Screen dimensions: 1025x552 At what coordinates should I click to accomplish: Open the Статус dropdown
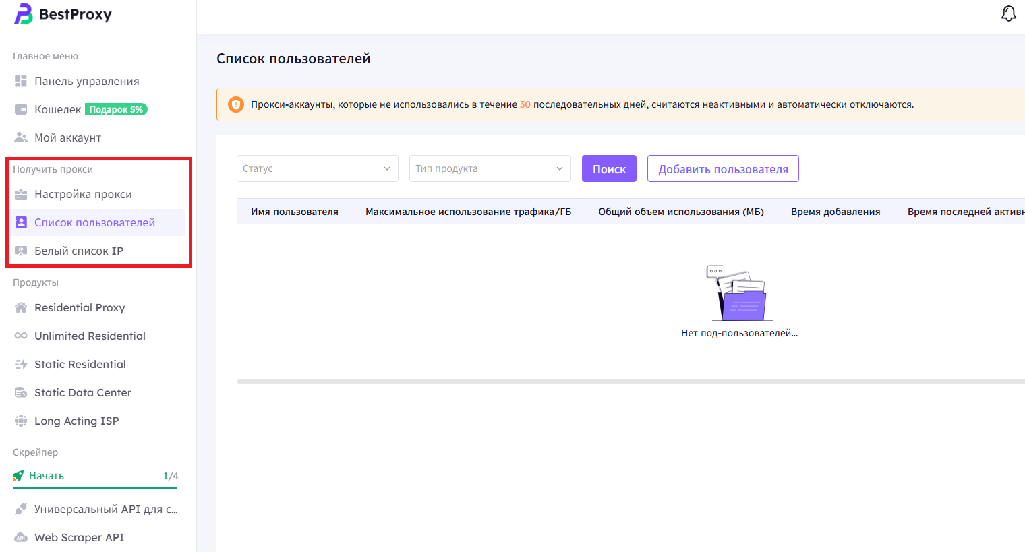317,168
